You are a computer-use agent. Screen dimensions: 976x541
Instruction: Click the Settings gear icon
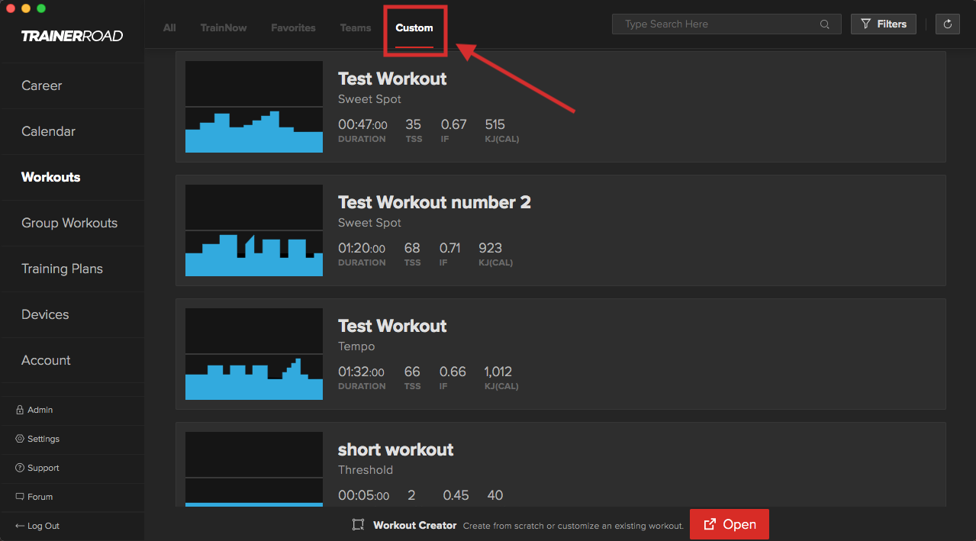pos(20,439)
